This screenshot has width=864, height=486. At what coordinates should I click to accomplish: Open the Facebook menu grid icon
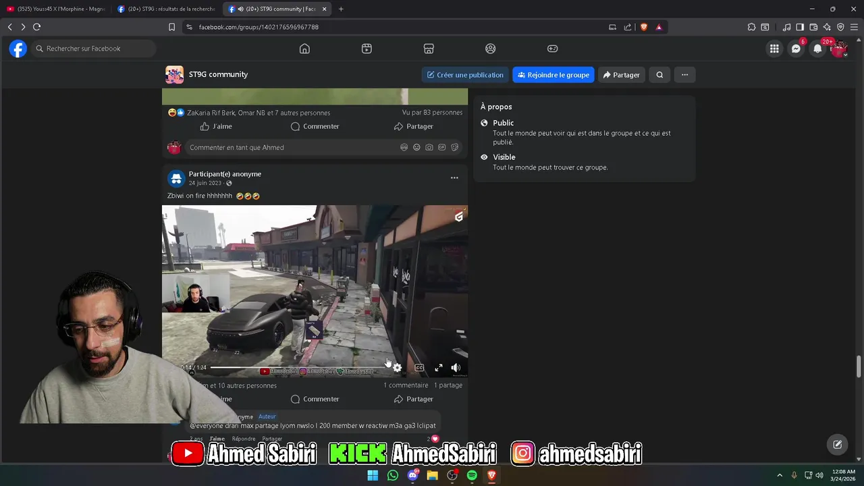(774, 49)
